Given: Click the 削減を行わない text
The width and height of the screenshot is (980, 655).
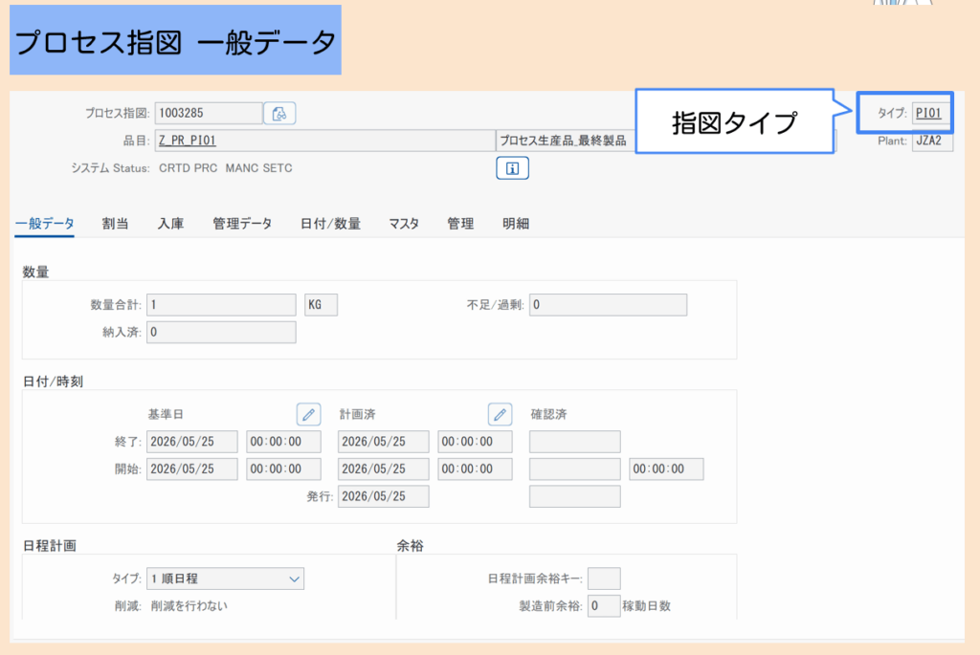Looking at the screenshot, I should point(189,606).
